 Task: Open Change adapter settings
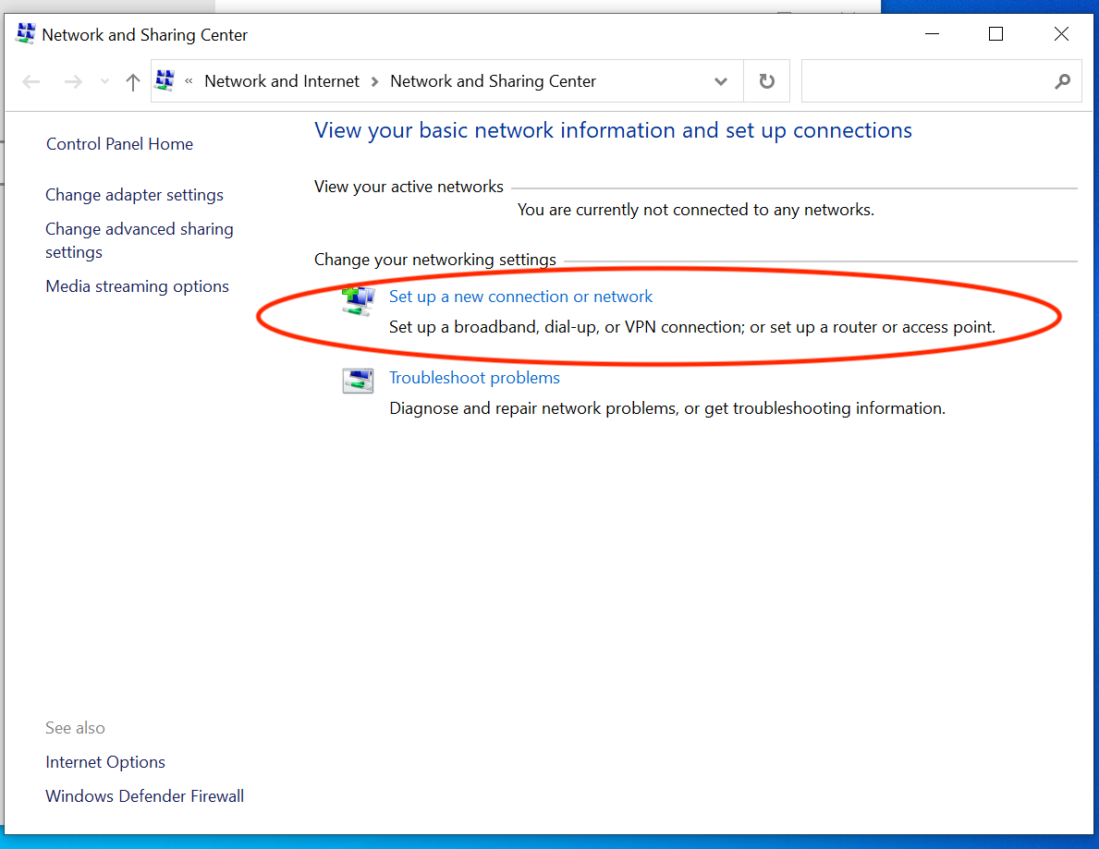134,195
